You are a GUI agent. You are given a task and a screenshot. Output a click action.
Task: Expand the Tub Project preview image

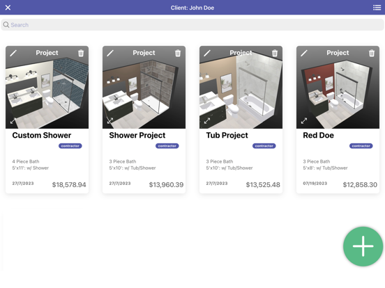(207, 121)
